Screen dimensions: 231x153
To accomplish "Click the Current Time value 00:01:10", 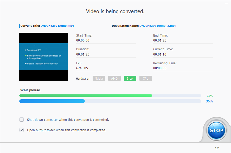I will (x=159, y=54).
